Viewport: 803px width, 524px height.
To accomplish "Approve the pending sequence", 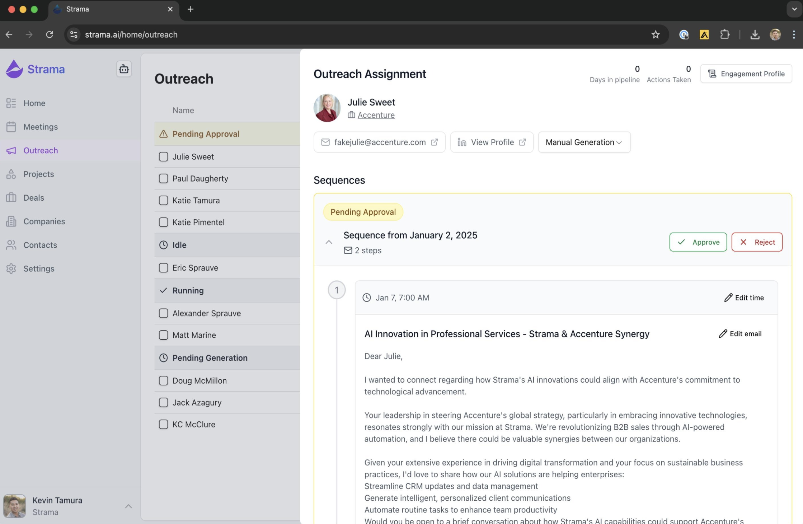I will (x=698, y=242).
